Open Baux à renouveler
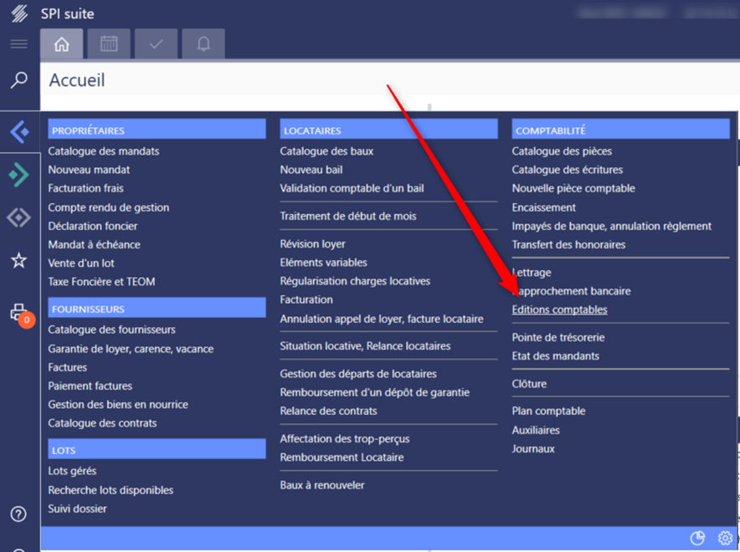The image size is (740, 552). pos(321,485)
